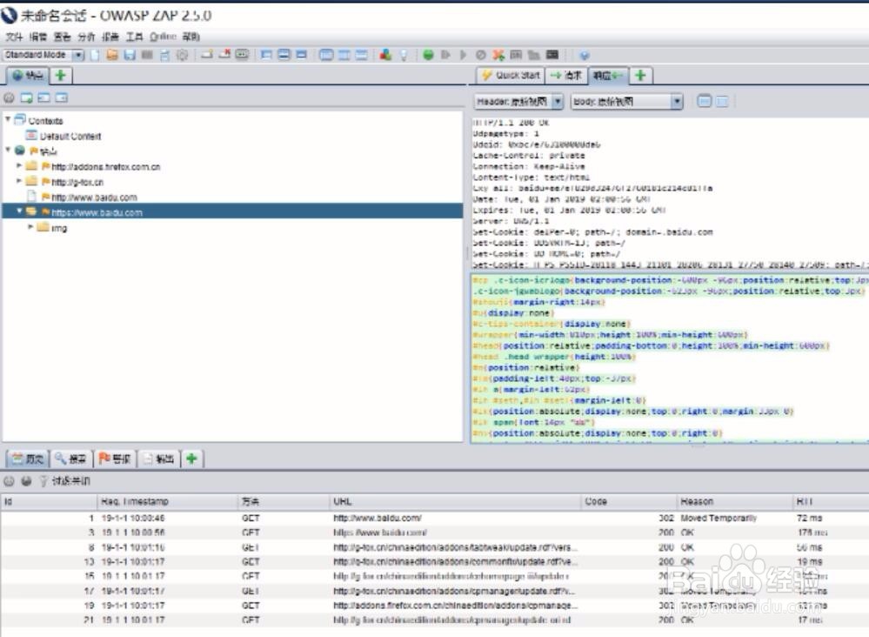The height and width of the screenshot is (637, 869).
Task: Open the Body view dropdown
Action: [627, 102]
